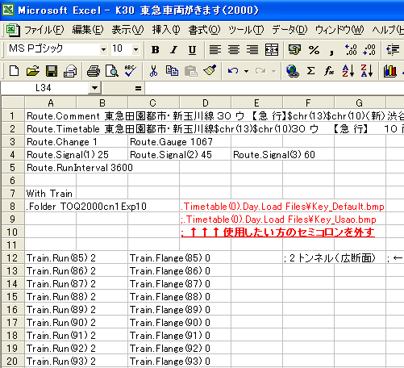Viewport: 404px width, 368px height.
Task: Click the decrease indent icon
Action: [x=393, y=50]
